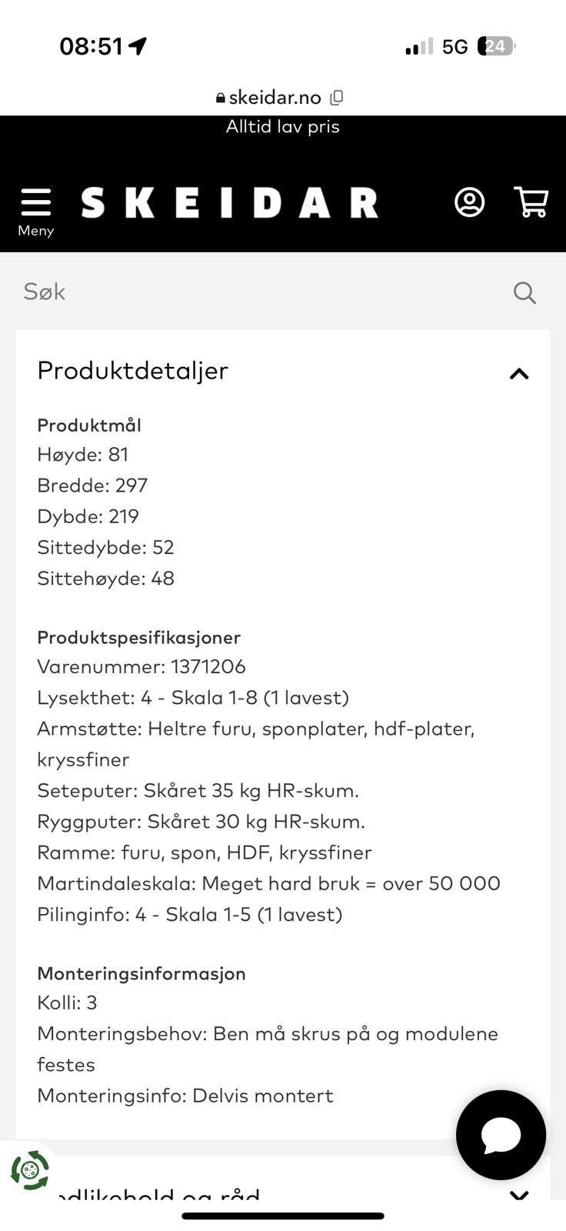This screenshot has height=1231, width=566.
Task: Tap the lock icon in the address bar
Action: click(x=221, y=98)
